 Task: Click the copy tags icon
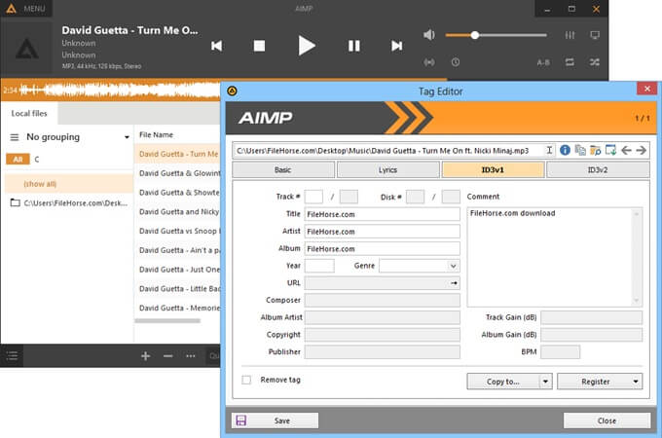coord(580,150)
